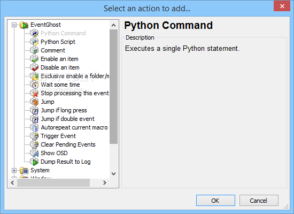This screenshot has height=214, width=294.
Task: Click the Trigger Event icon
Action: point(34,136)
